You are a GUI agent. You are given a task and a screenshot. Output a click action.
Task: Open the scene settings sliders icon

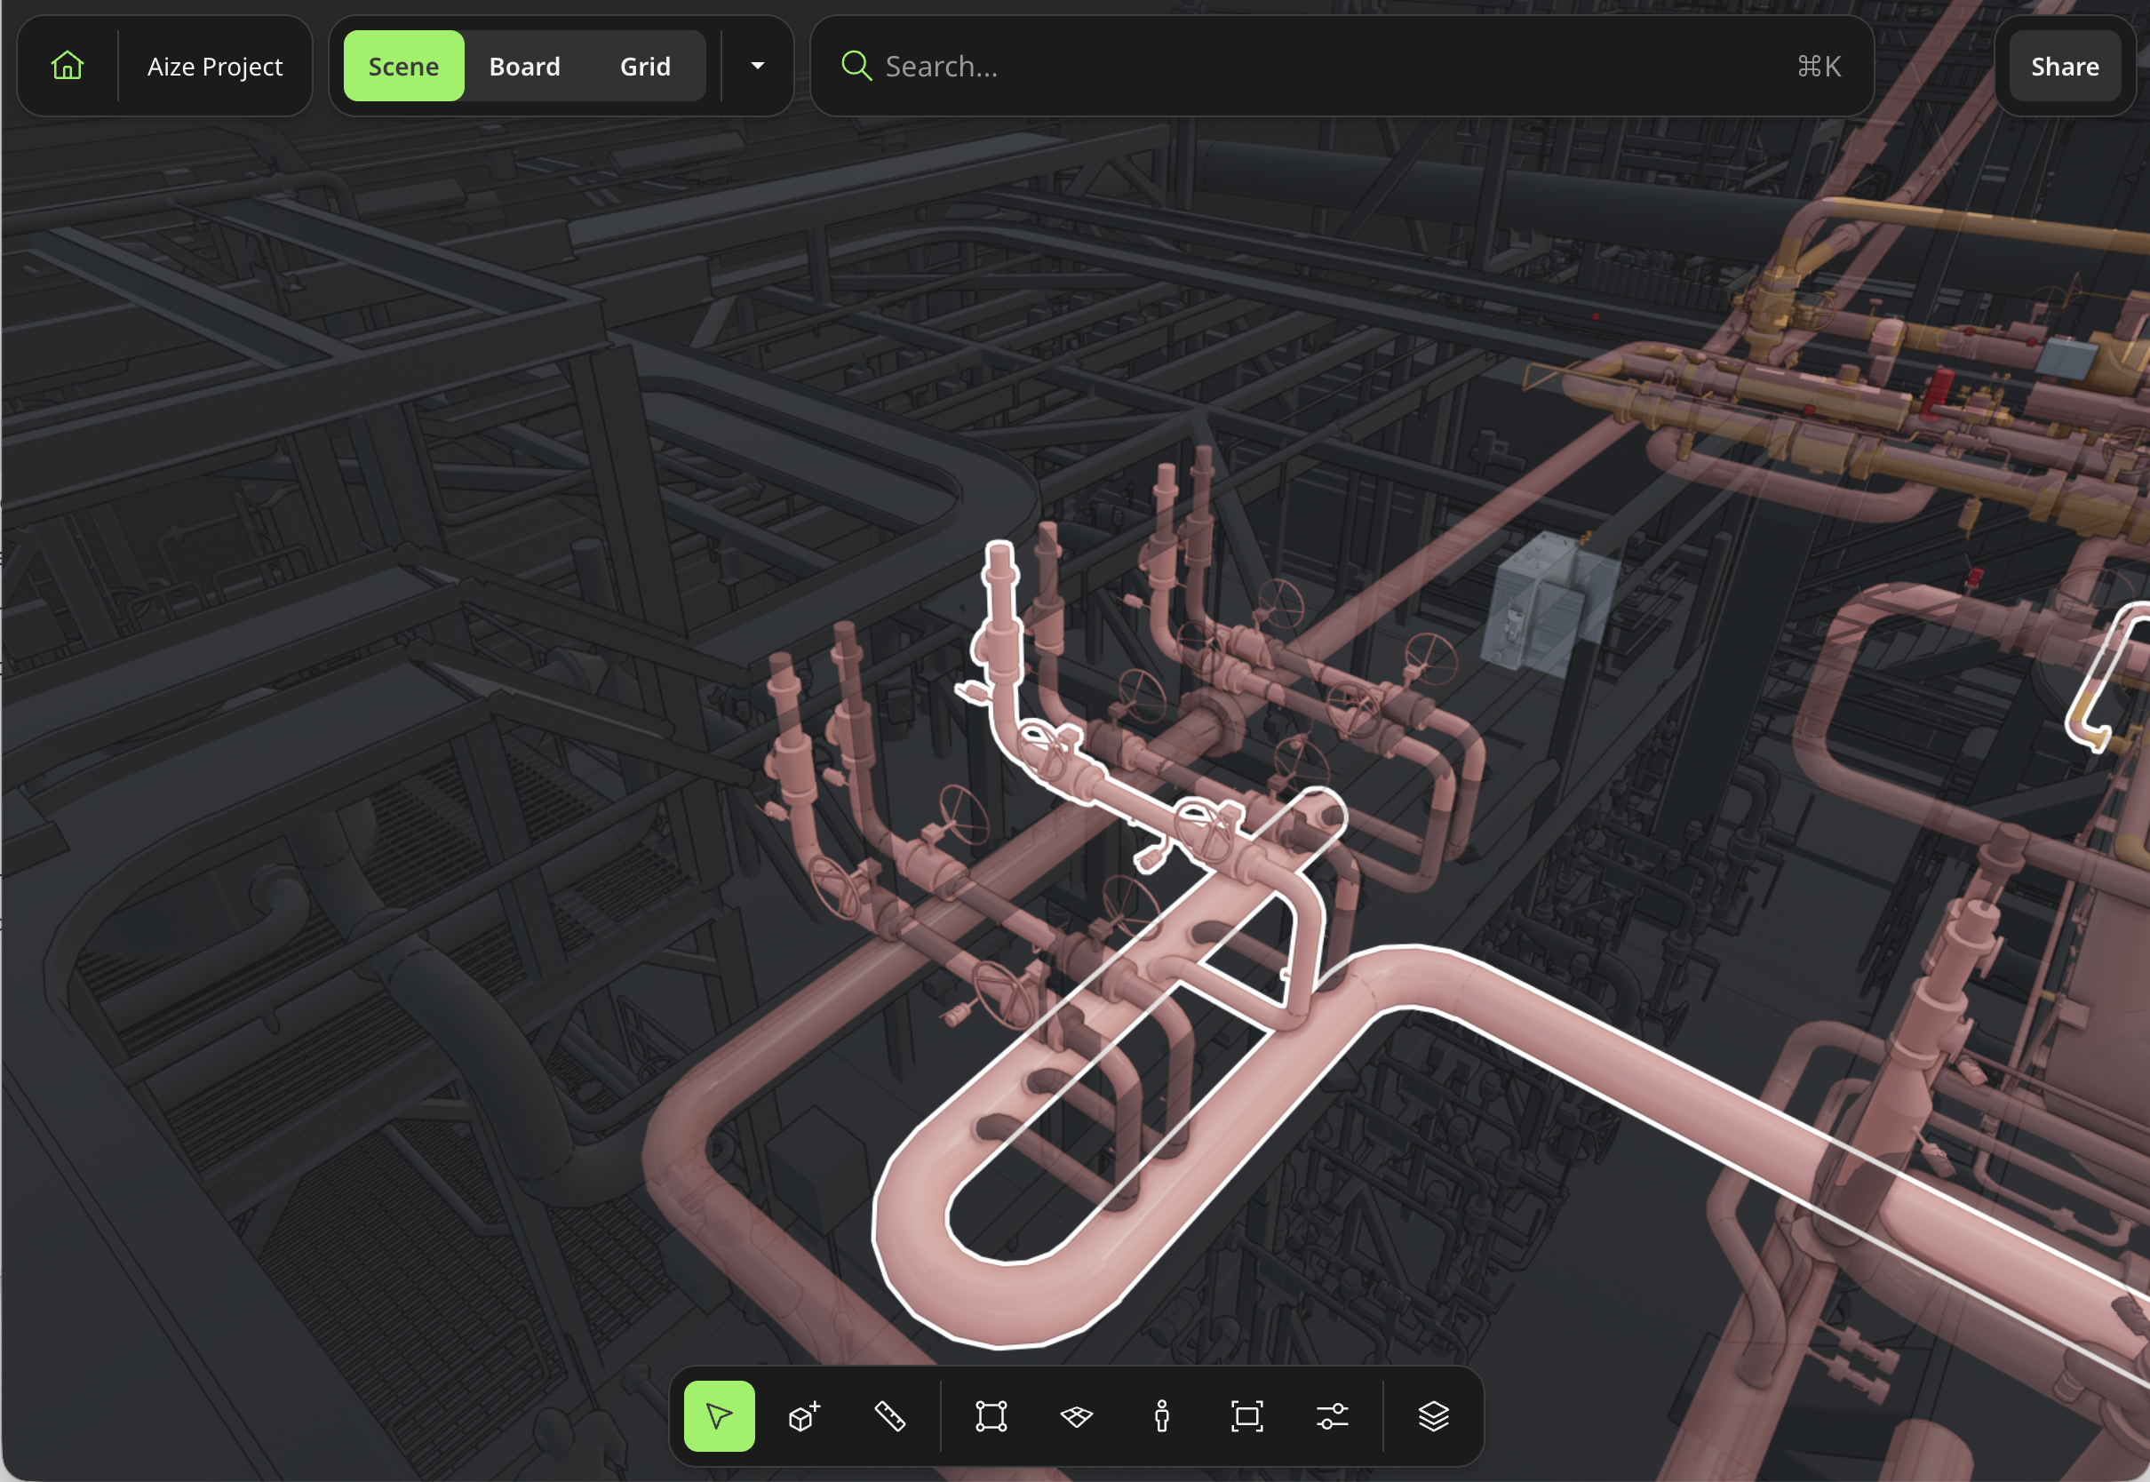point(1332,1416)
